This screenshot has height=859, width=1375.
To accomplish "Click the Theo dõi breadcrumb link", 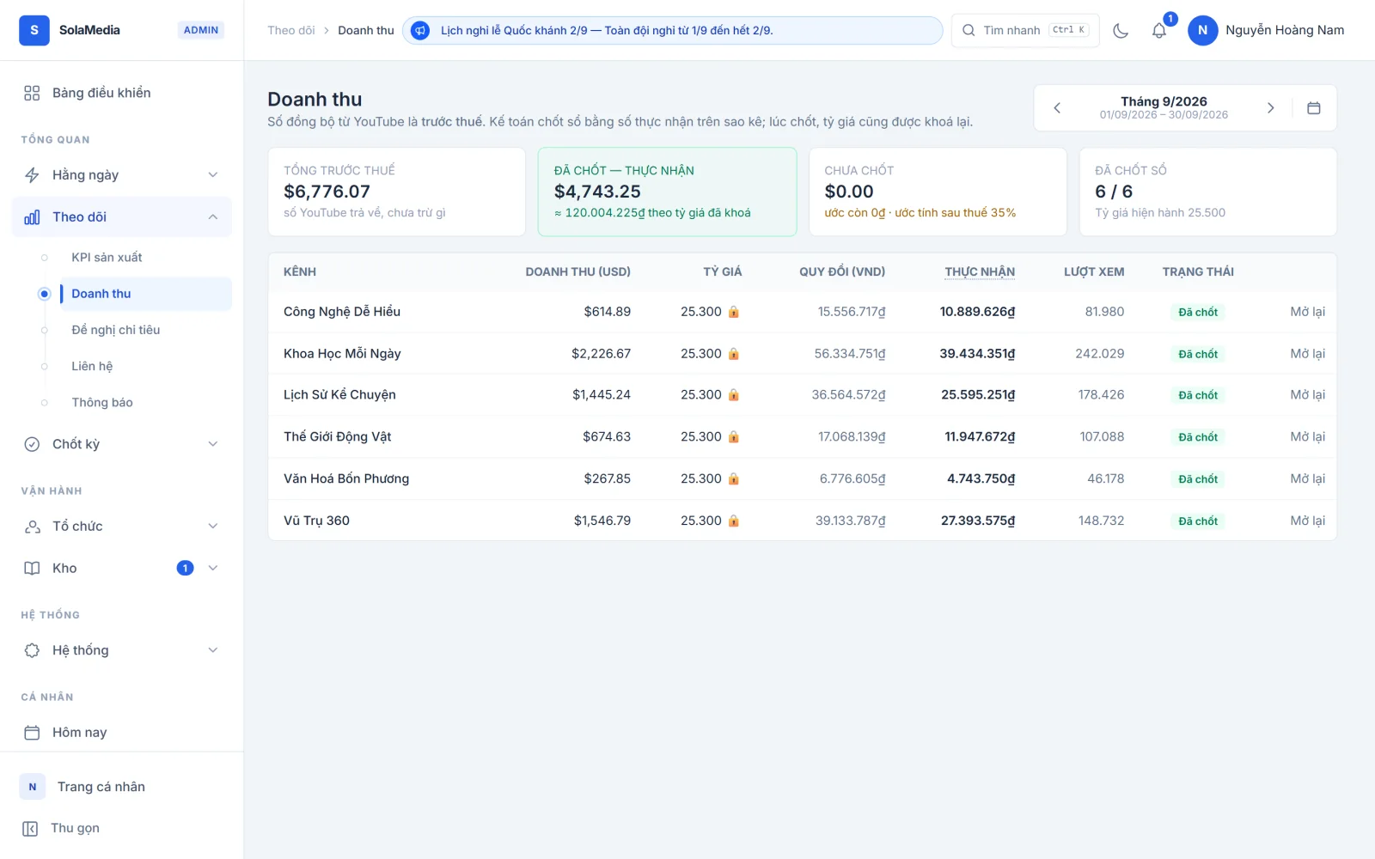I will (291, 30).
